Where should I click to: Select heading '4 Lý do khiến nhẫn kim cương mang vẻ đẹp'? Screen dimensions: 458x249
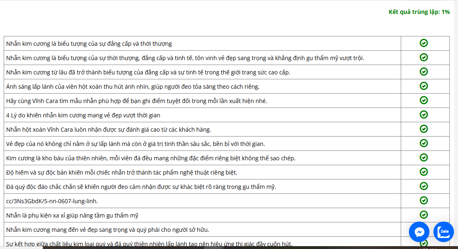pyautogui.click(x=83, y=115)
